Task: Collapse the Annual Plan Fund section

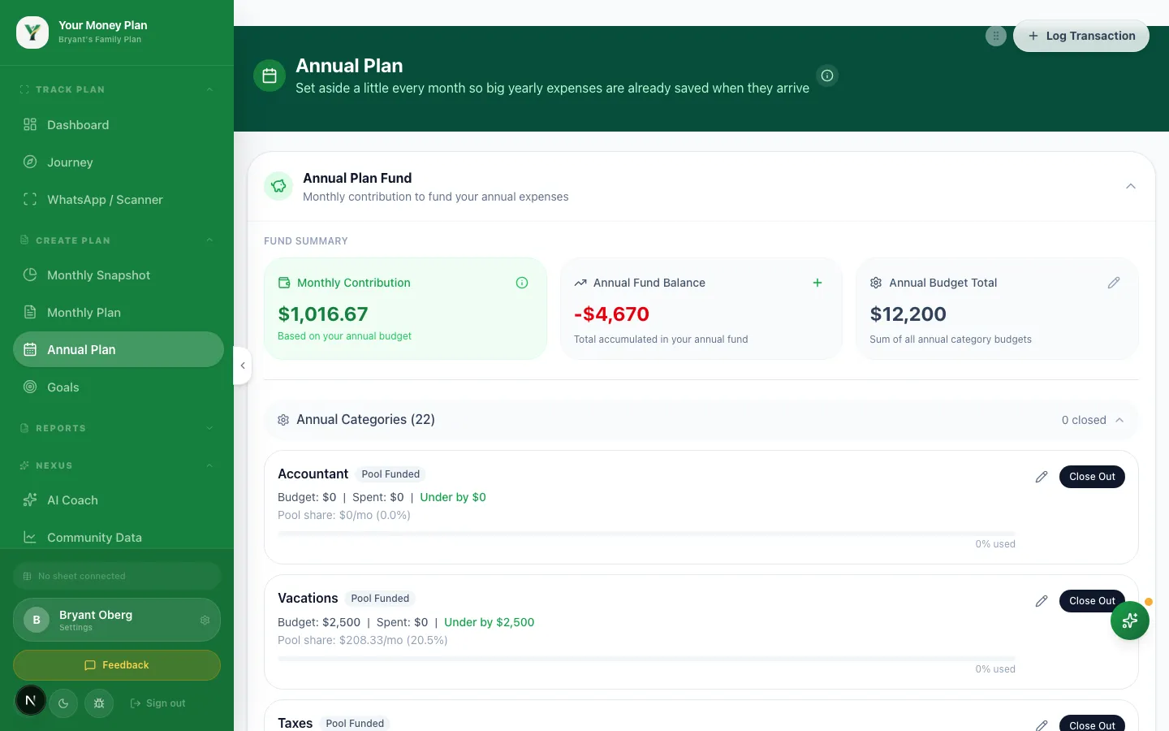Action: [1131, 186]
